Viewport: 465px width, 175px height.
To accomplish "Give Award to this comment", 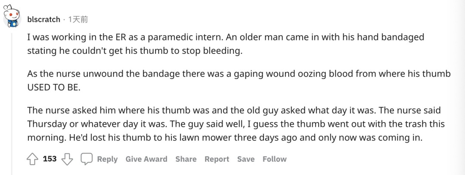I will [x=146, y=159].
